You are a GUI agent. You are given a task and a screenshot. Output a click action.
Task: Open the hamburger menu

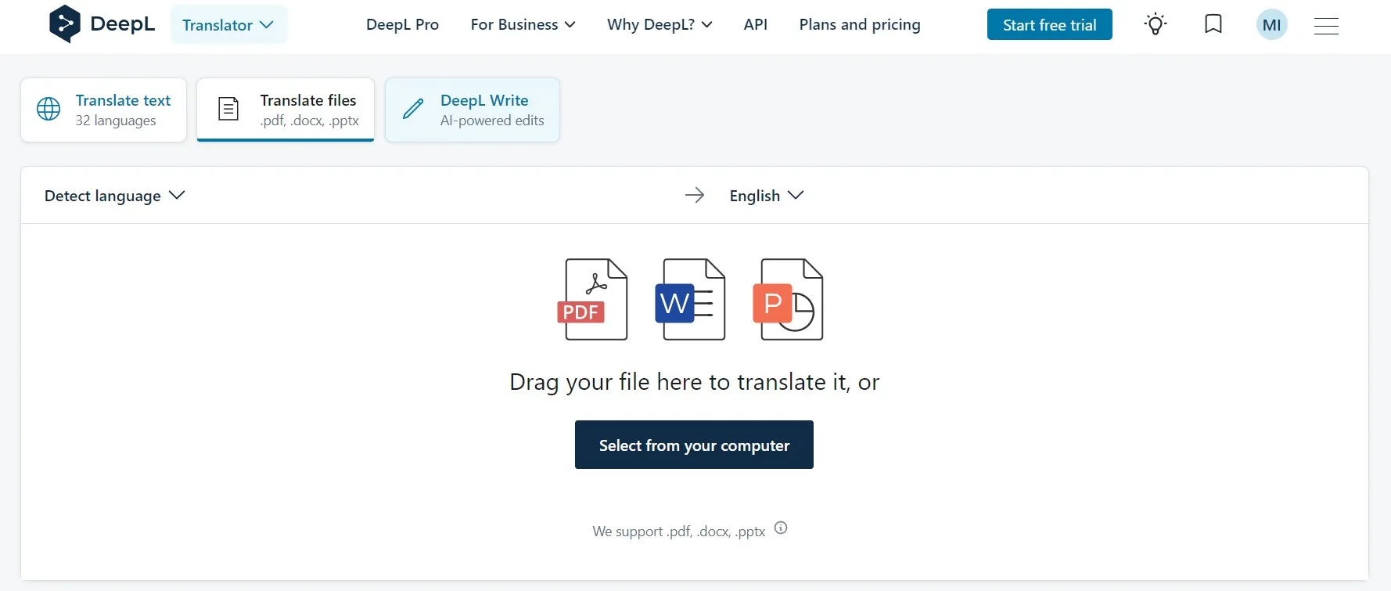(1326, 26)
